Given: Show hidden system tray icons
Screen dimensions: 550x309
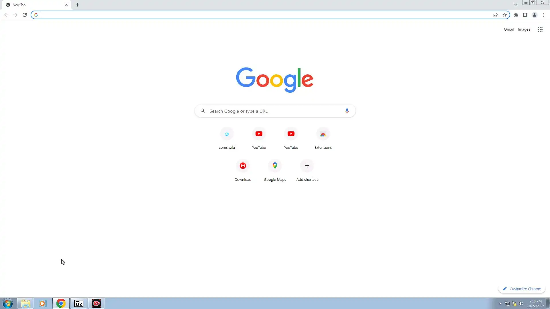Looking at the screenshot, I should (x=500, y=304).
